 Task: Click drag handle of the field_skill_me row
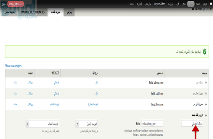point(206,94)
